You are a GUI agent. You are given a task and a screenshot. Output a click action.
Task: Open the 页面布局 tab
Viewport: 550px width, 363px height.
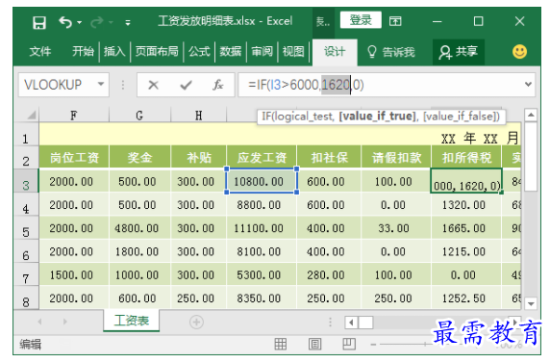[157, 52]
